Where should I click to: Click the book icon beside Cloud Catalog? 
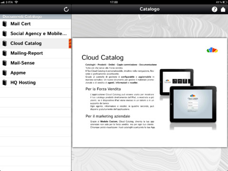(5, 44)
